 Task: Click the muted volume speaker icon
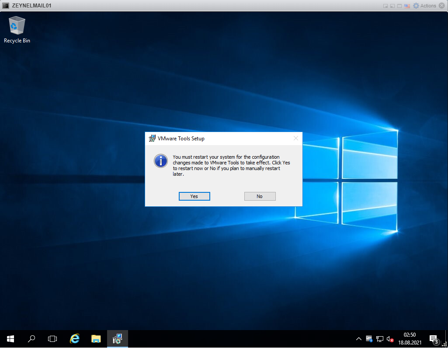coord(390,339)
